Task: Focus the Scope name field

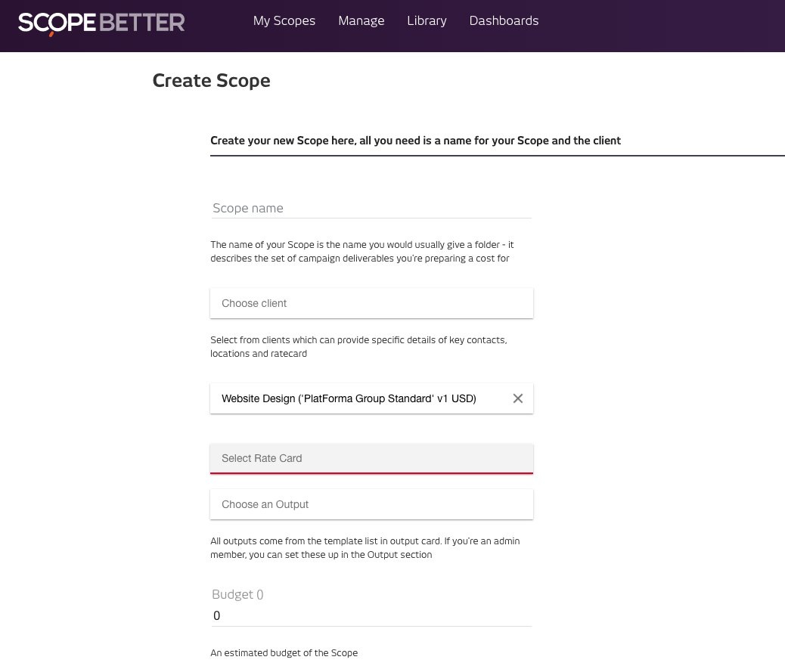Action: (371, 208)
